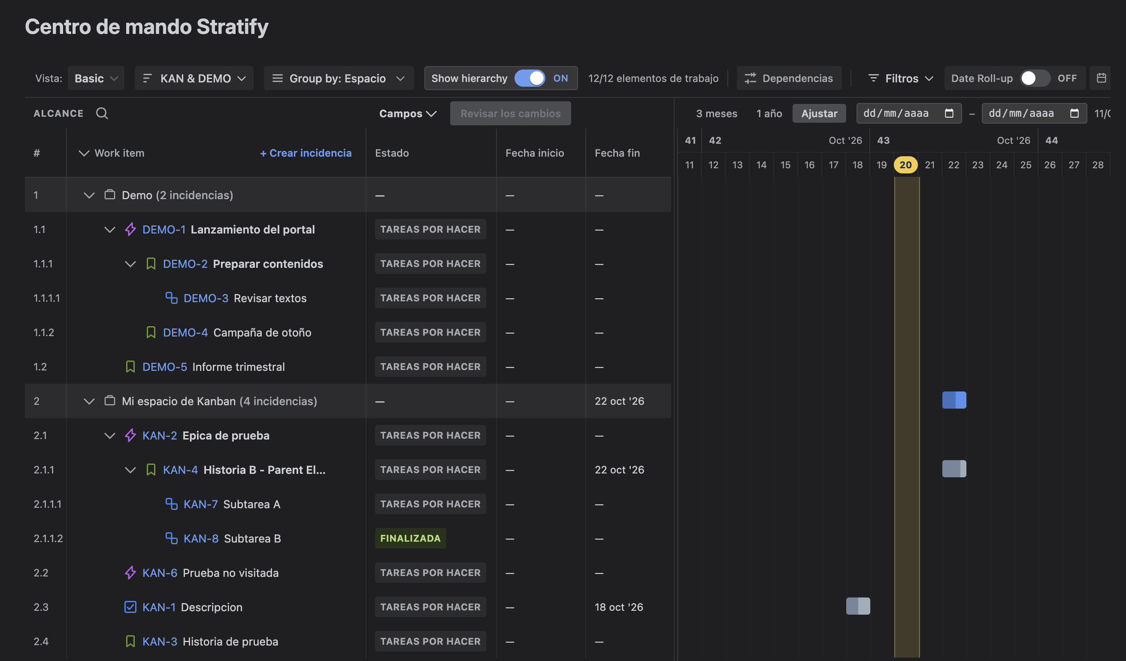Image resolution: width=1126 pixels, height=661 pixels.
Task: Click the folder icon of Mi espacio de Kanban
Action: [x=110, y=400]
